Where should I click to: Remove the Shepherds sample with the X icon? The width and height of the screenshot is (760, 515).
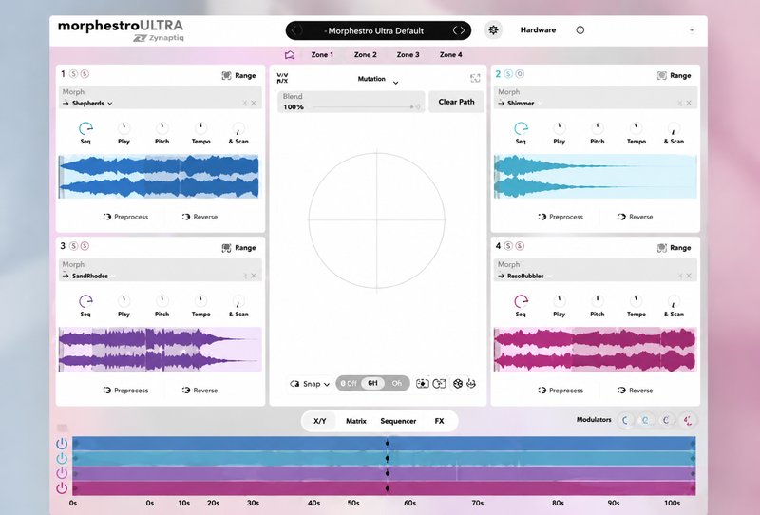click(x=254, y=104)
